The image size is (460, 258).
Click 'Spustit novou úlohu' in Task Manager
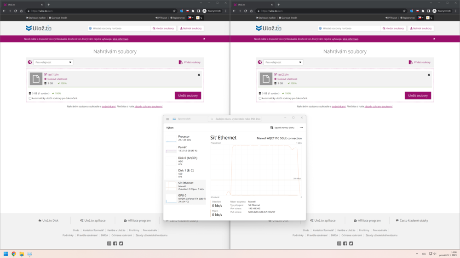(282, 128)
